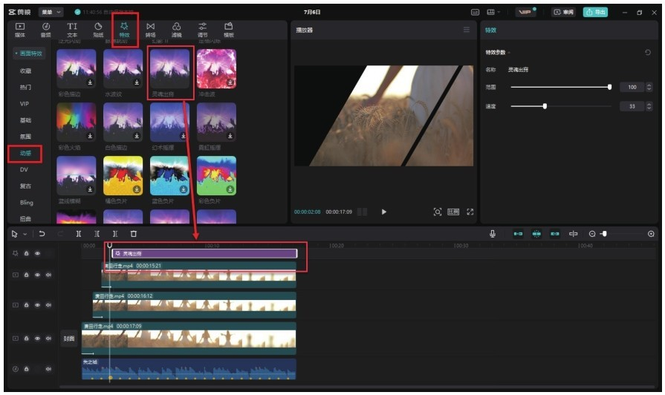This screenshot has width=665, height=395.
Task: Click the VIP membership button
Action: [x=525, y=13]
